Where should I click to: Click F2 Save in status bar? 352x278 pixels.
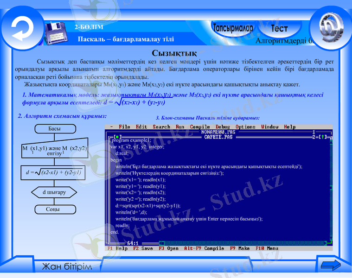(x=143, y=249)
